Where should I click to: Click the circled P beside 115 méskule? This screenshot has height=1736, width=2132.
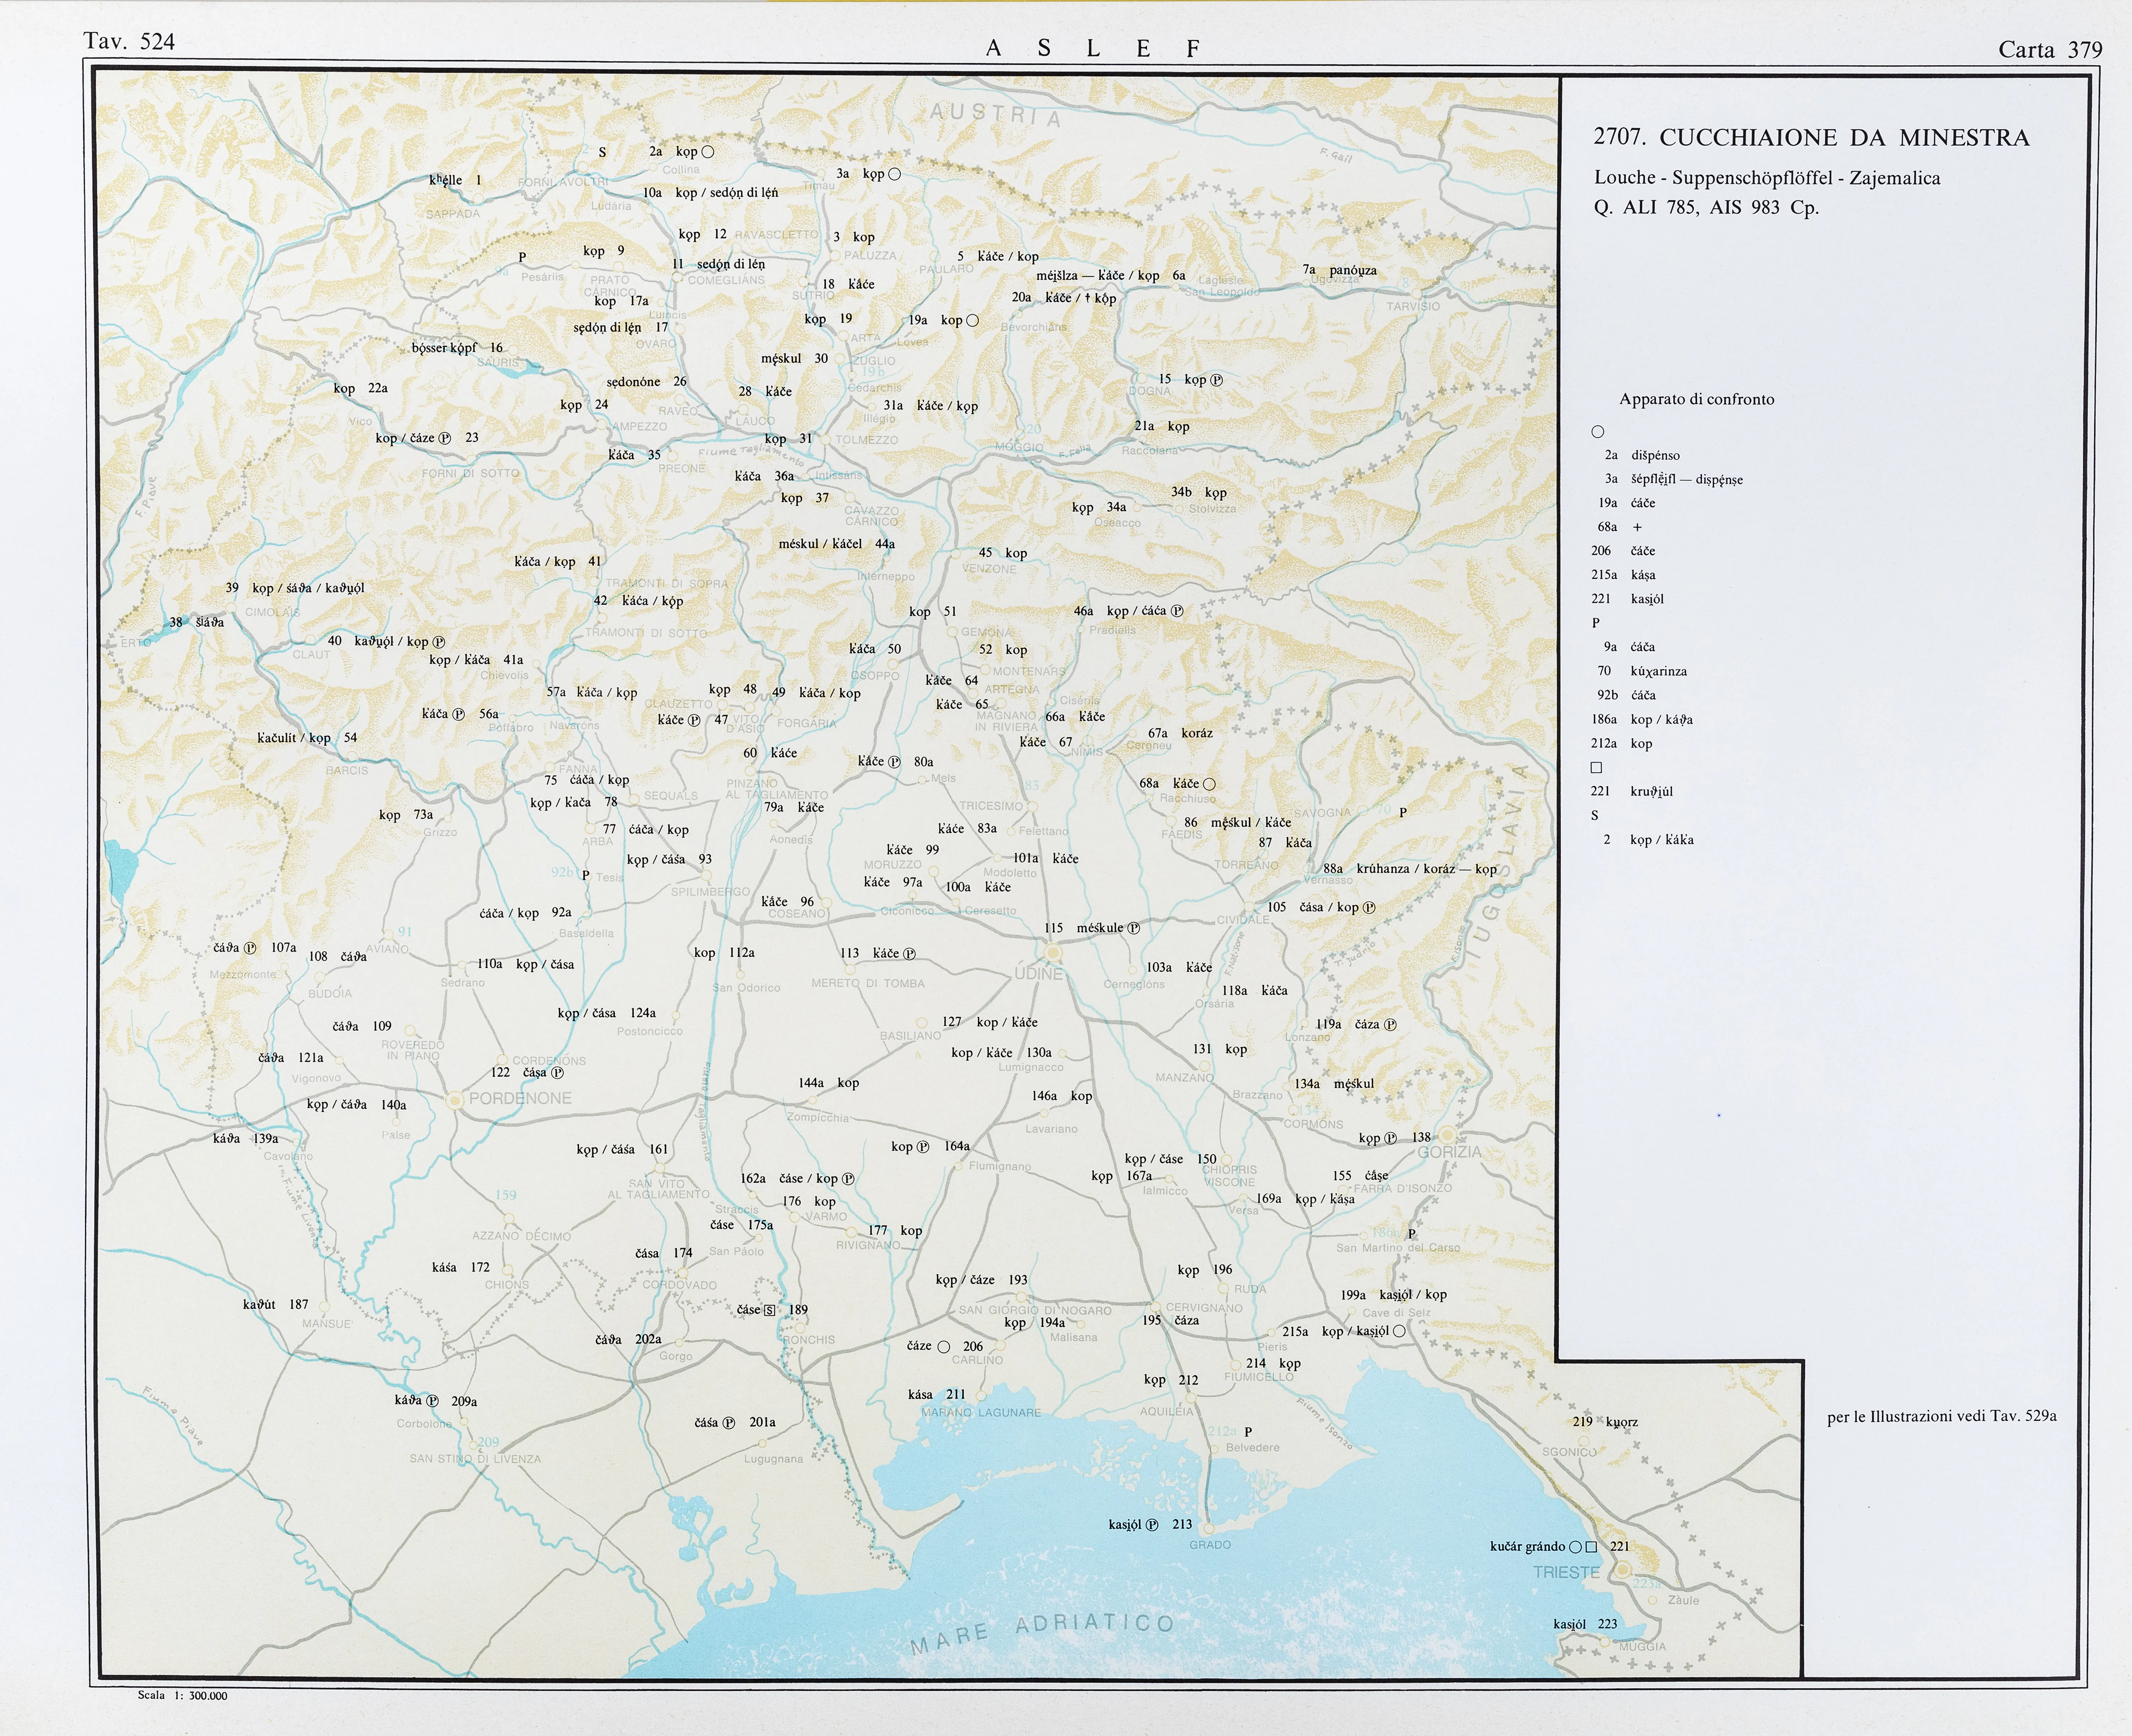pyautogui.click(x=1134, y=928)
